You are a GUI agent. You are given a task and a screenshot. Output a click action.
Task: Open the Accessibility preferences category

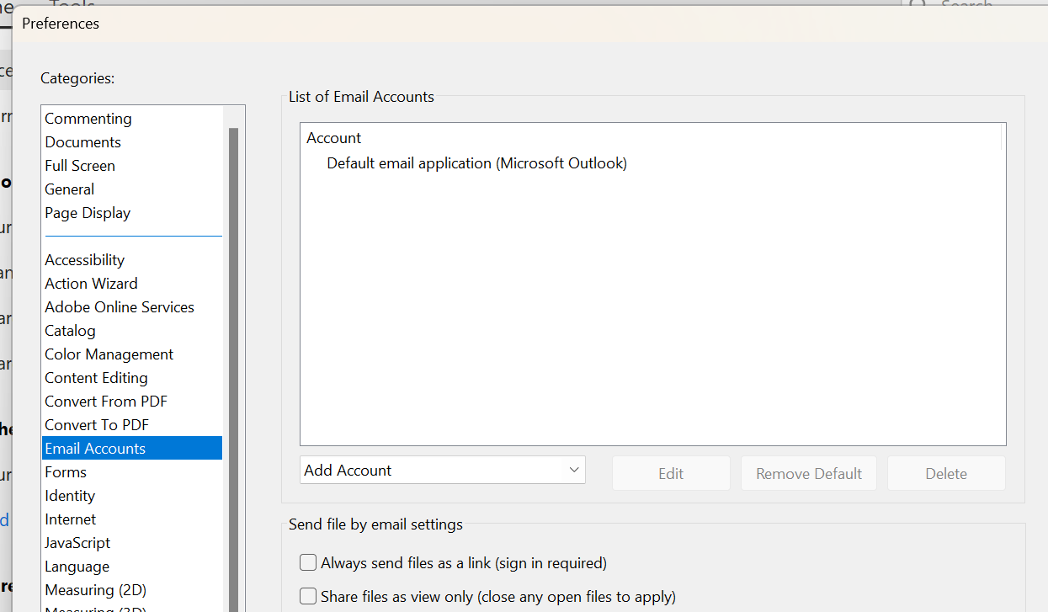coord(84,259)
